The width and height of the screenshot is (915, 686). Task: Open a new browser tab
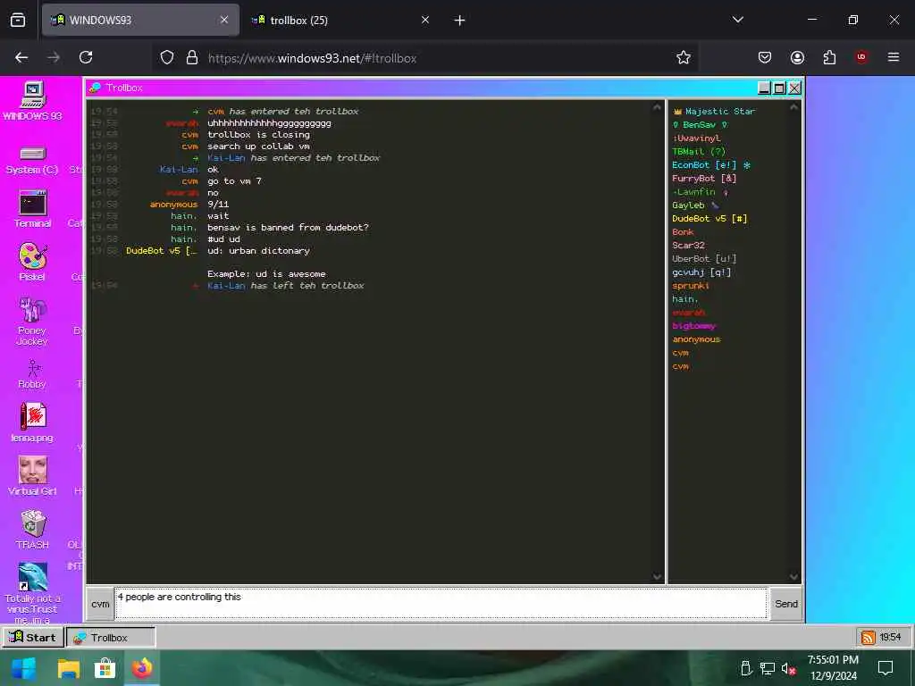[x=459, y=21]
